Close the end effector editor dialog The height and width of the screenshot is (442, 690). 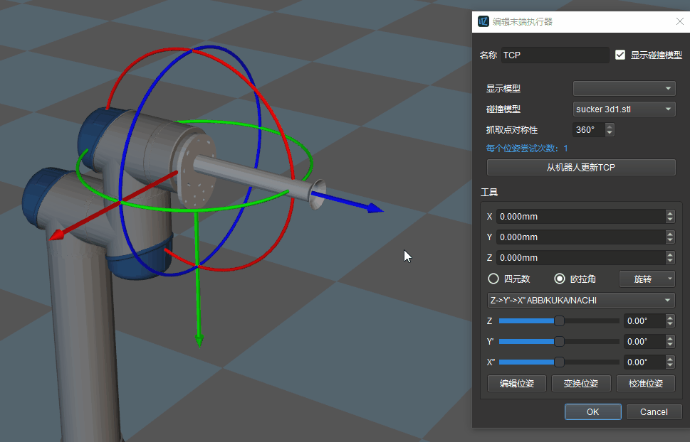[679, 21]
